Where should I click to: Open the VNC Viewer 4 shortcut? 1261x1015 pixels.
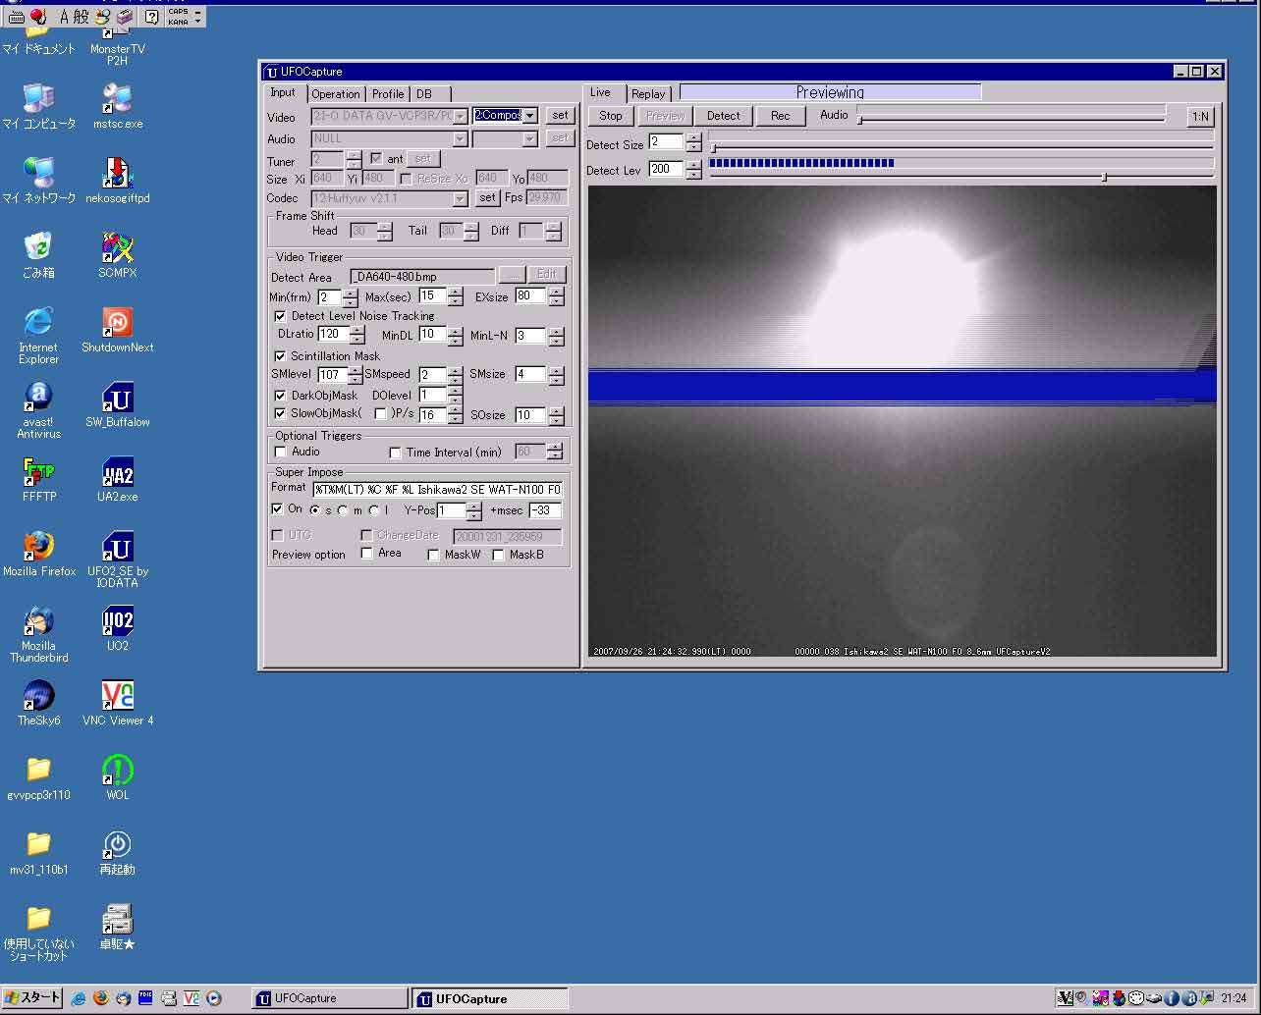pyautogui.click(x=117, y=696)
